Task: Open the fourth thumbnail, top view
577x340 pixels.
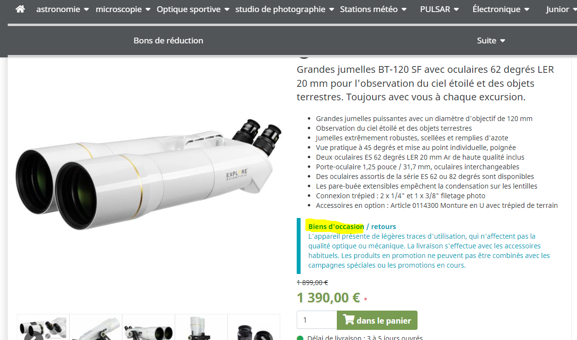Action: coord(201,327)
